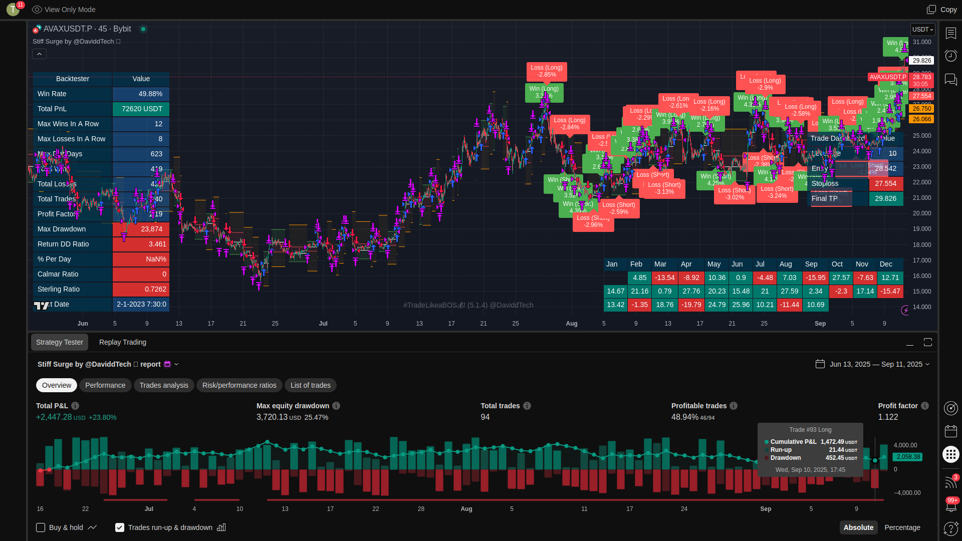Open the calendar icon in right sidebar
This screenshot has height=541, width=962.
click(950, 431)
